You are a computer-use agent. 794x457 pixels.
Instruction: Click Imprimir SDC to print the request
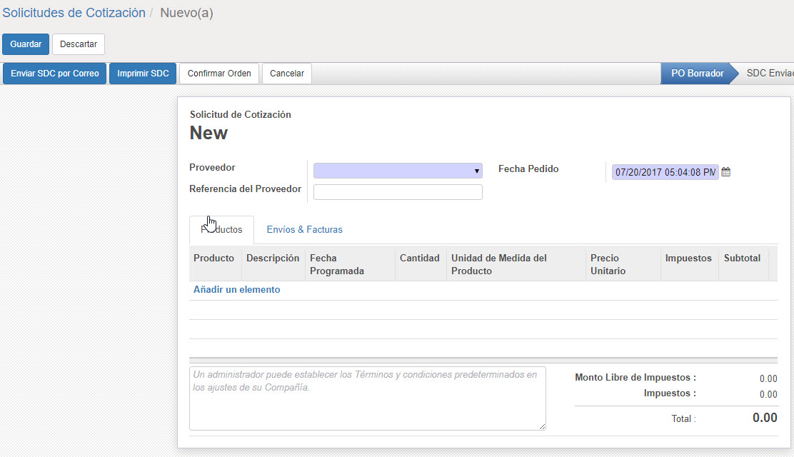tap(143, 74)
